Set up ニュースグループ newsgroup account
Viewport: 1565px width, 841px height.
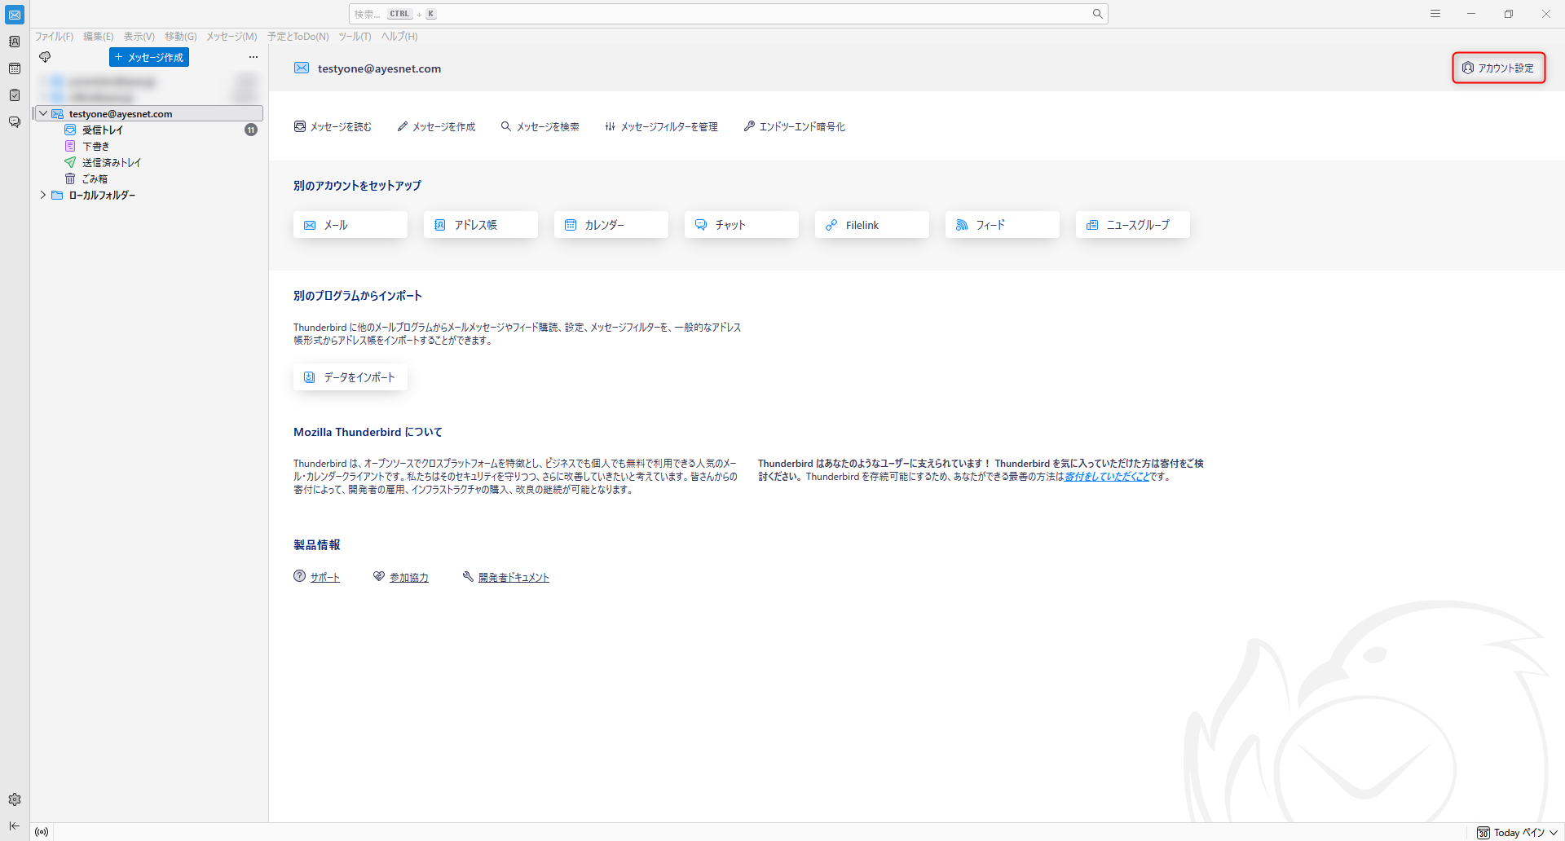[1133, 225]
